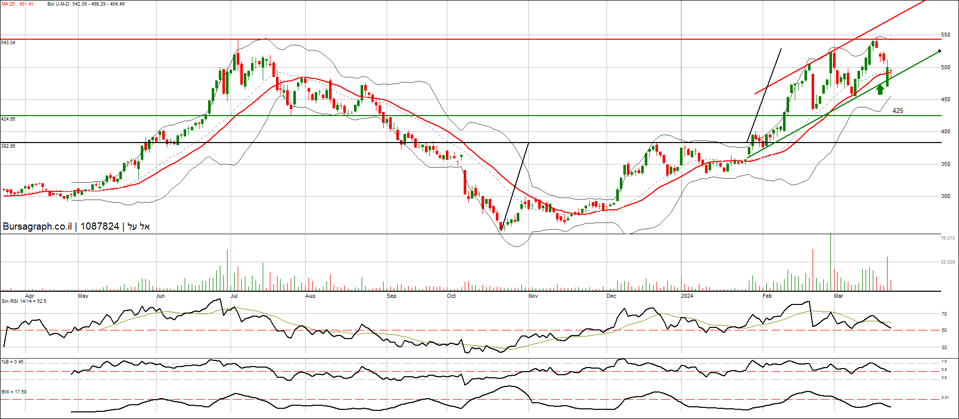This screenshot has width=959, height=419.
Task: Select the 382.86 horizontal level label
Action: [x=8, y=146]
